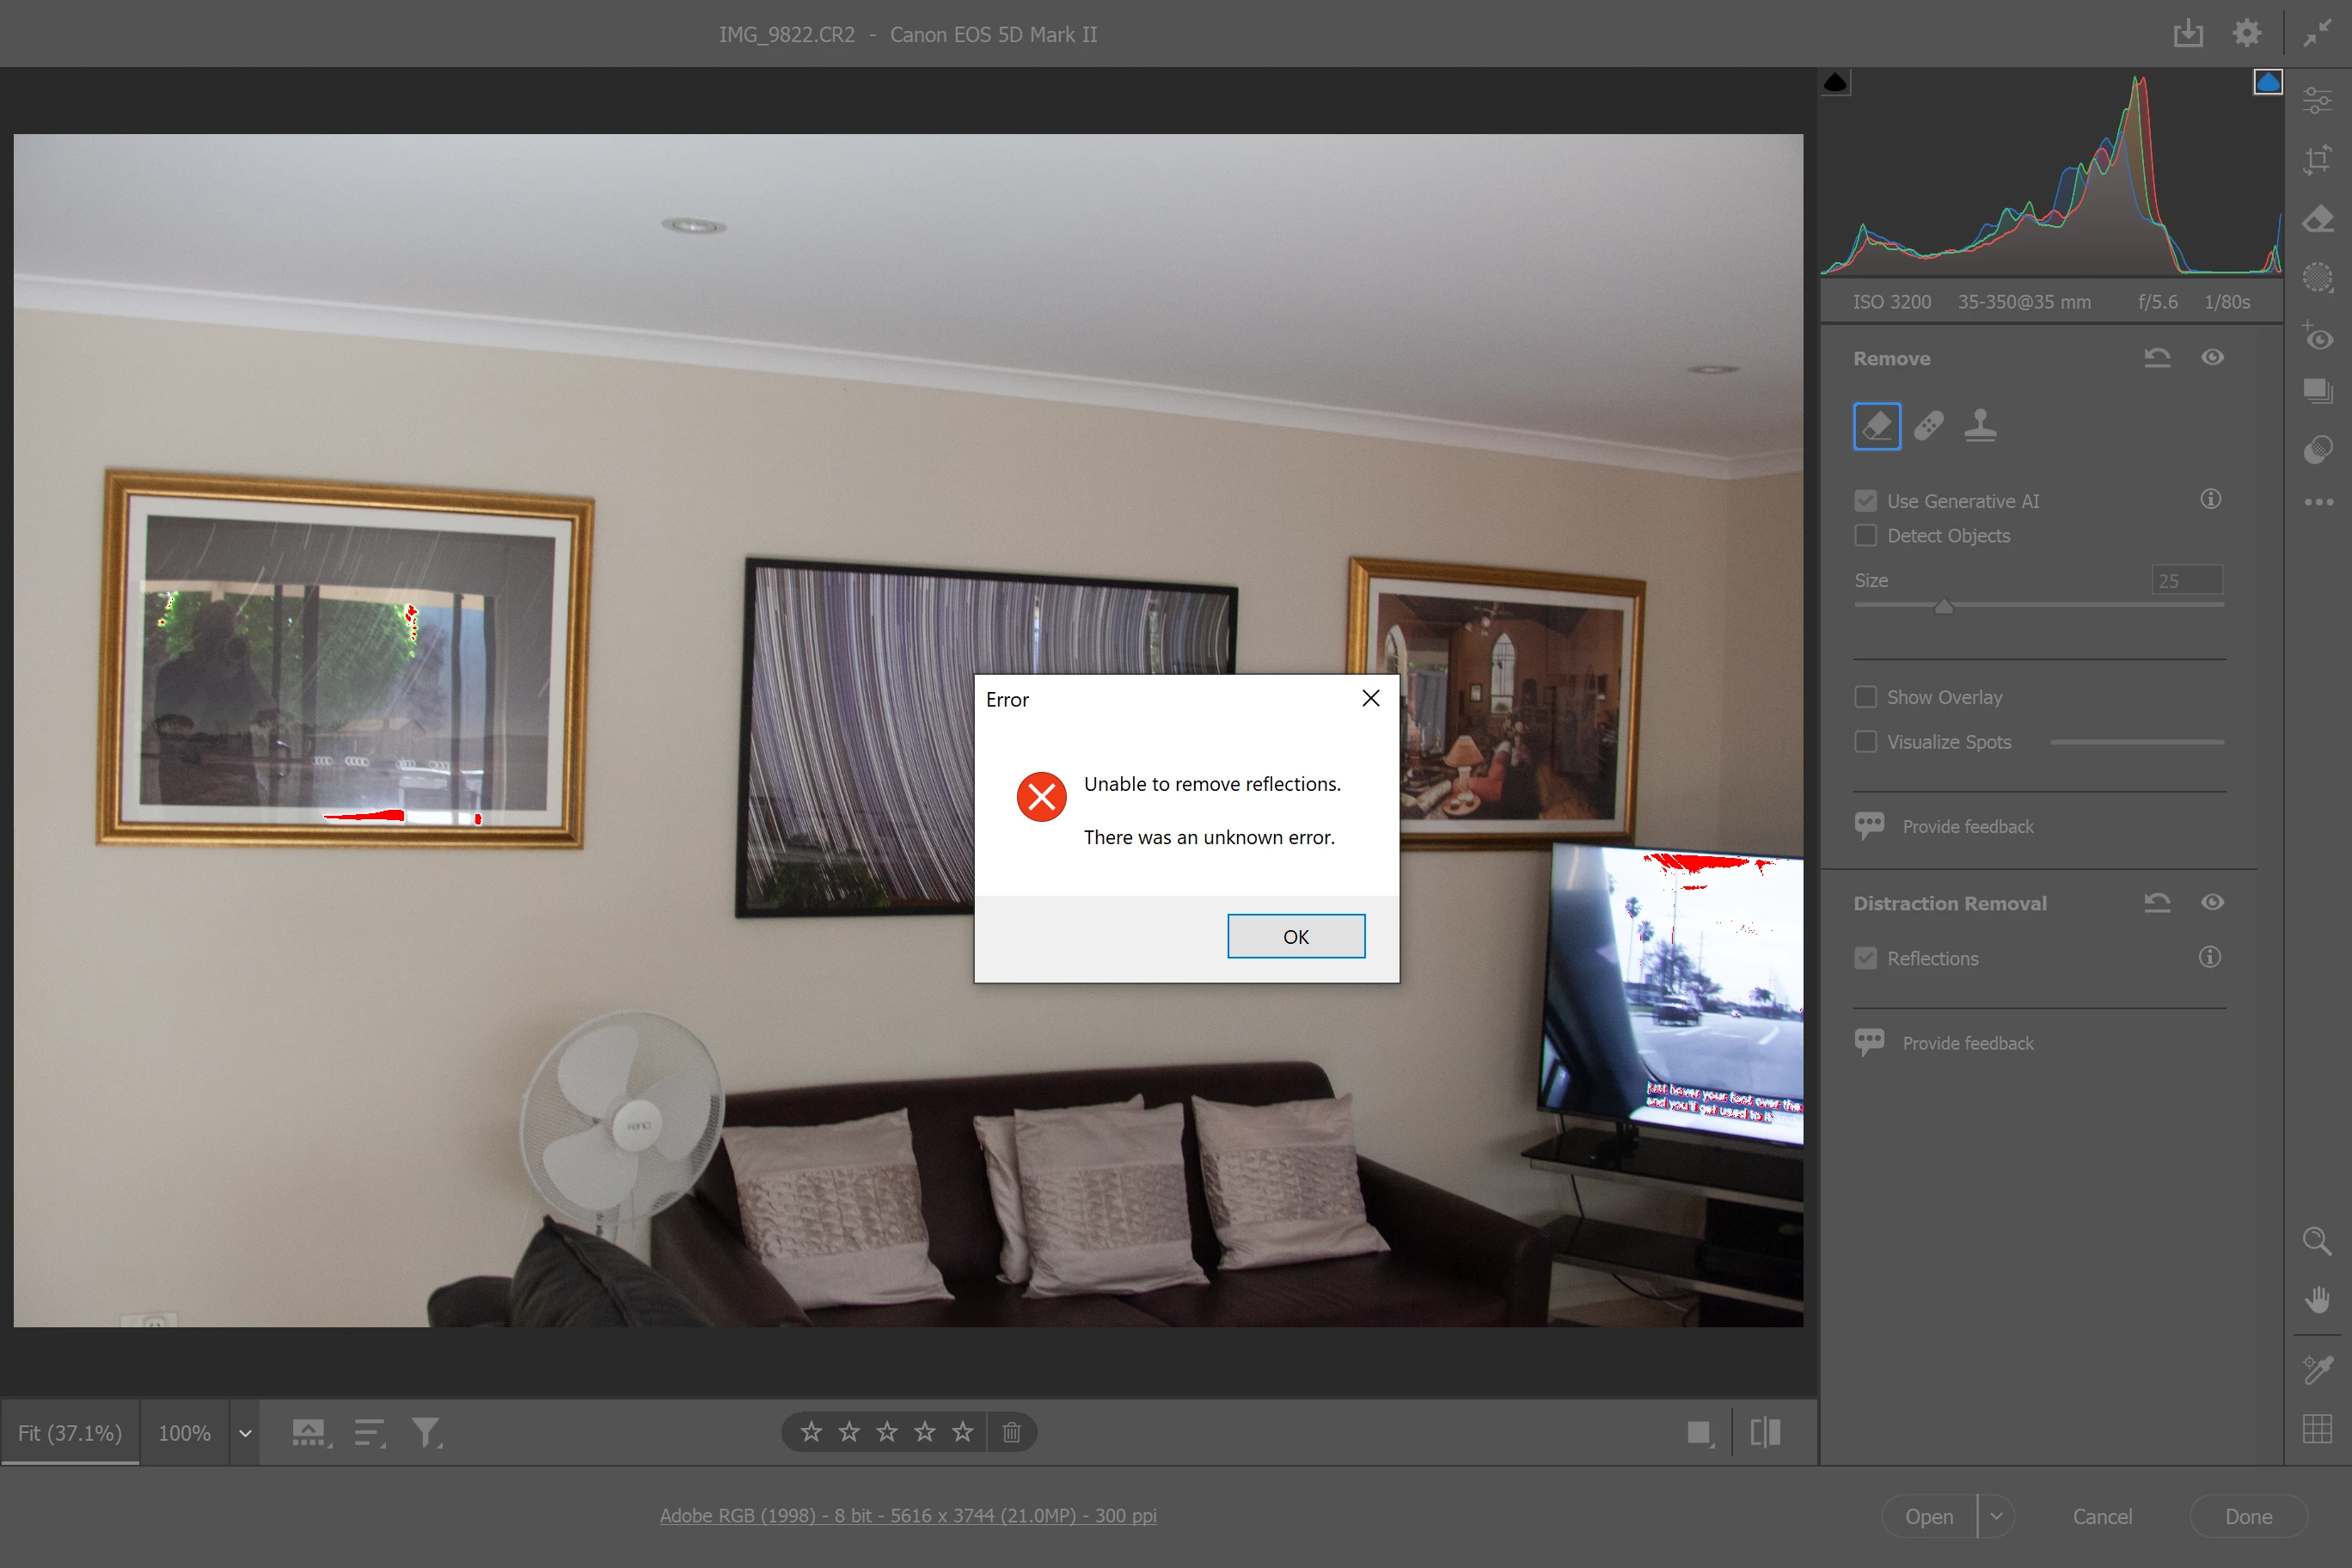The width and height of the screenshot is (2352, 1568).
Task: Open the Masking tool icon
Action: [x=2316, y=277]
